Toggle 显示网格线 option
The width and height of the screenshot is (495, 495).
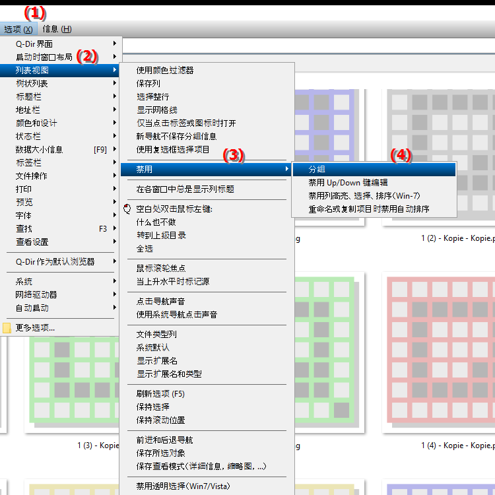click(x=207, y=110)
